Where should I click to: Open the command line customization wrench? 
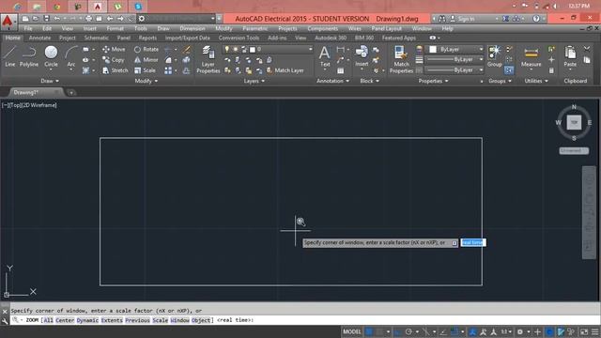(5, 321)
